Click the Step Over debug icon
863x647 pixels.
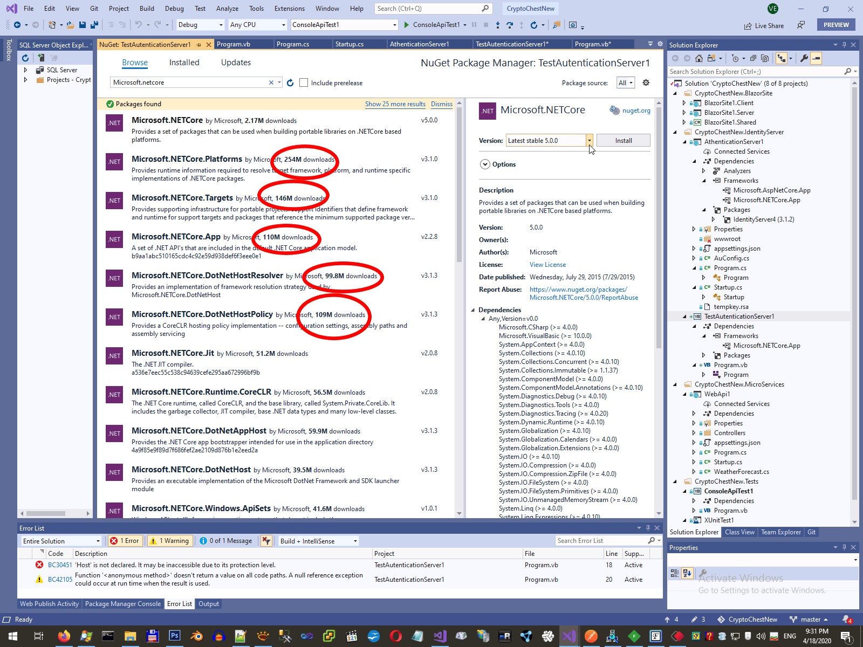pos(510,25)
